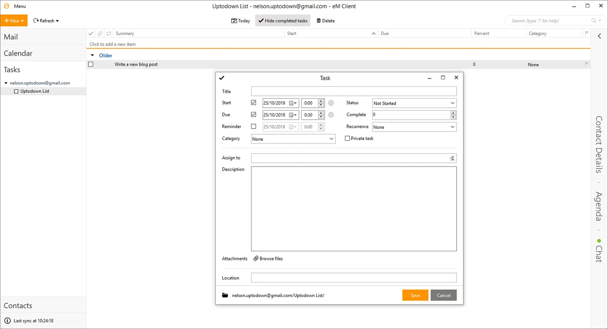Toggle off Hide completed tasks
The image size is (608, 329).
coord(282,20)
